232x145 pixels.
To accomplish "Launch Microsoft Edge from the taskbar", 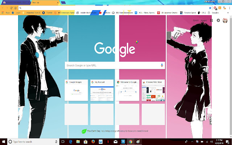I will (71, 142).
